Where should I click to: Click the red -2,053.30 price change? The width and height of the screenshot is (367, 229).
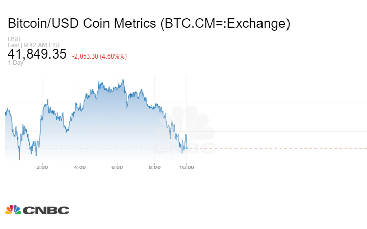pyautogui.click(x=88, y=56)
